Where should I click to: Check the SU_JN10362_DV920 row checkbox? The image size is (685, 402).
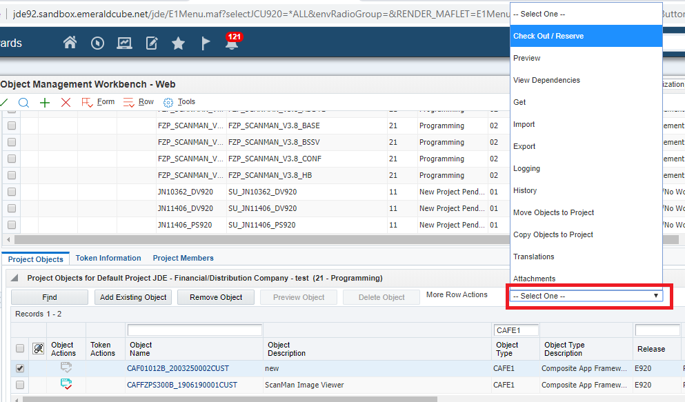point(12,192)
